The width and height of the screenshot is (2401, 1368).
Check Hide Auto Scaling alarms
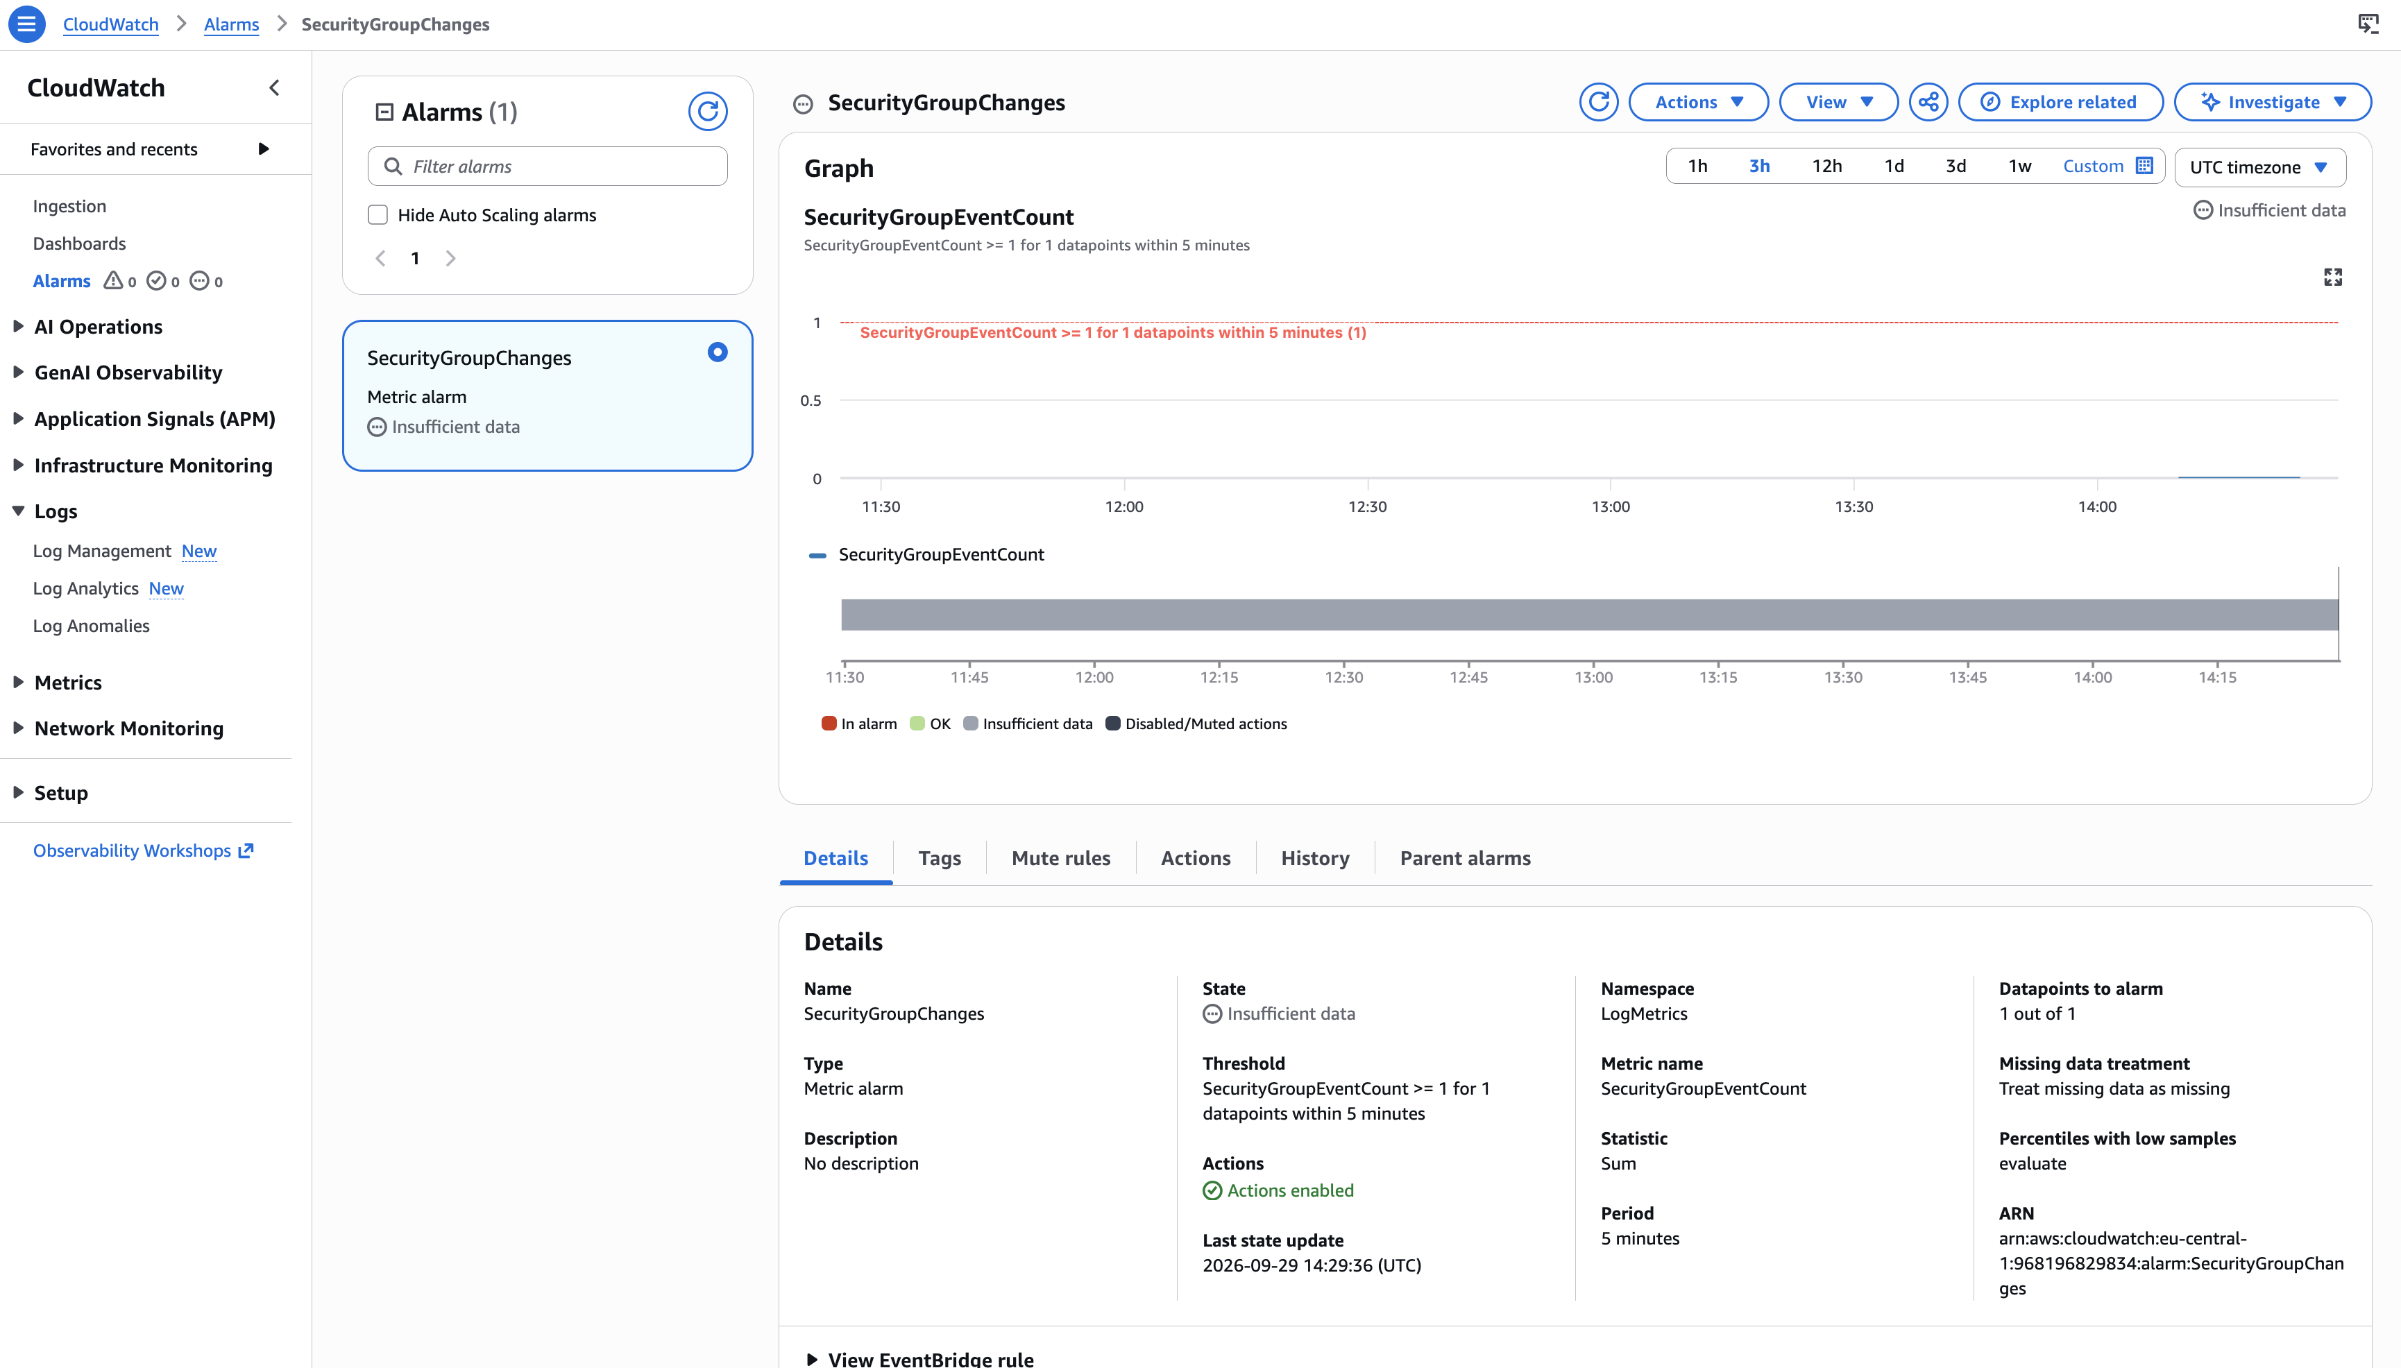[377, 215]
